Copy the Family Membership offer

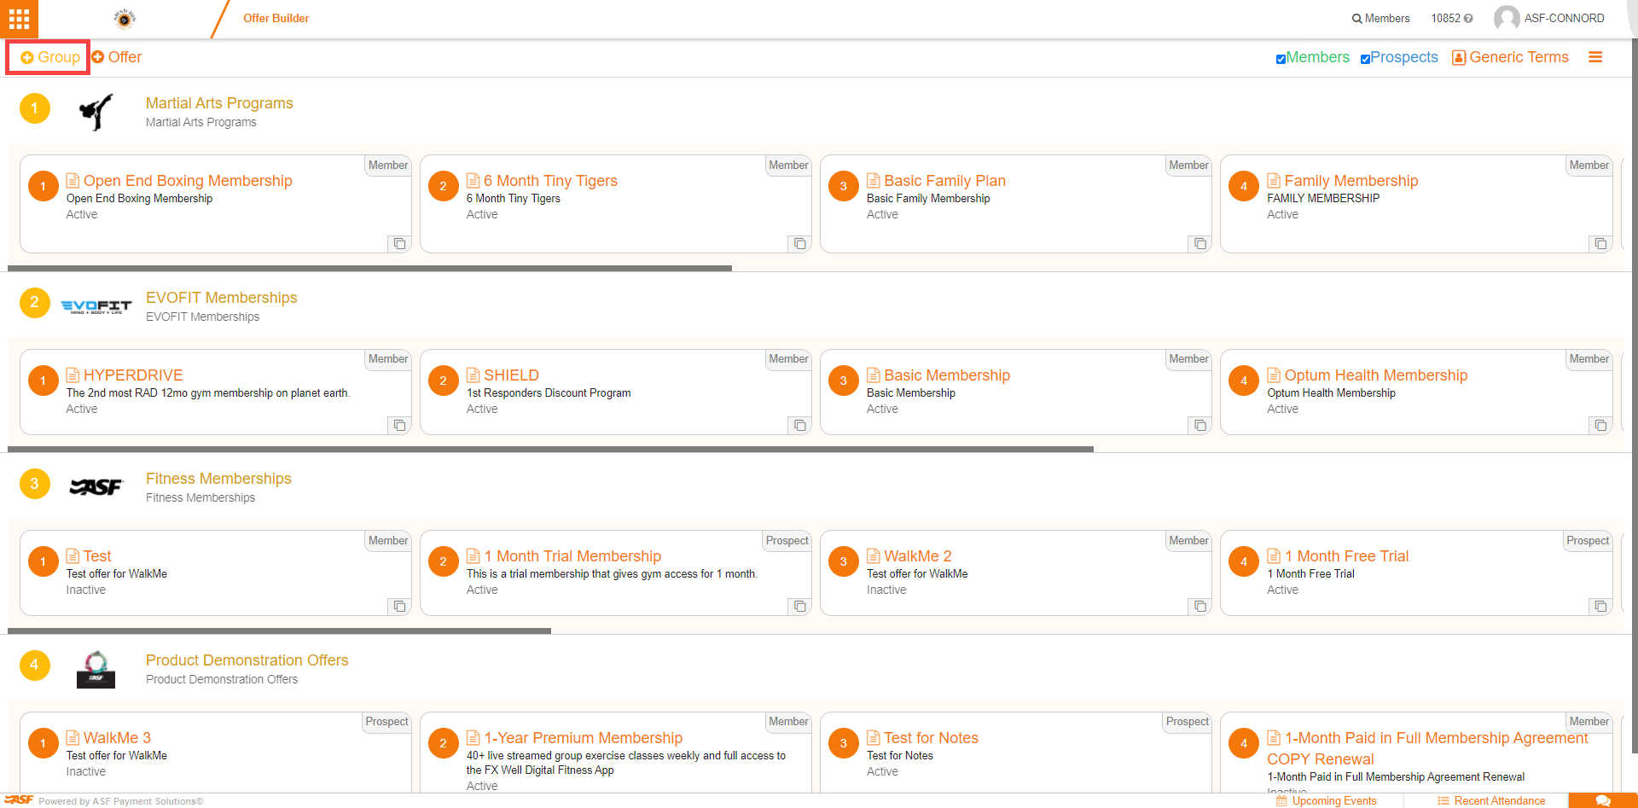(1600, 244)
